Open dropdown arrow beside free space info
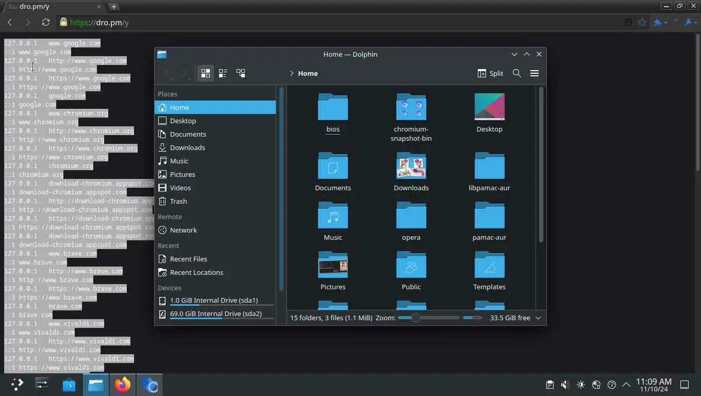 pos(538,318)
